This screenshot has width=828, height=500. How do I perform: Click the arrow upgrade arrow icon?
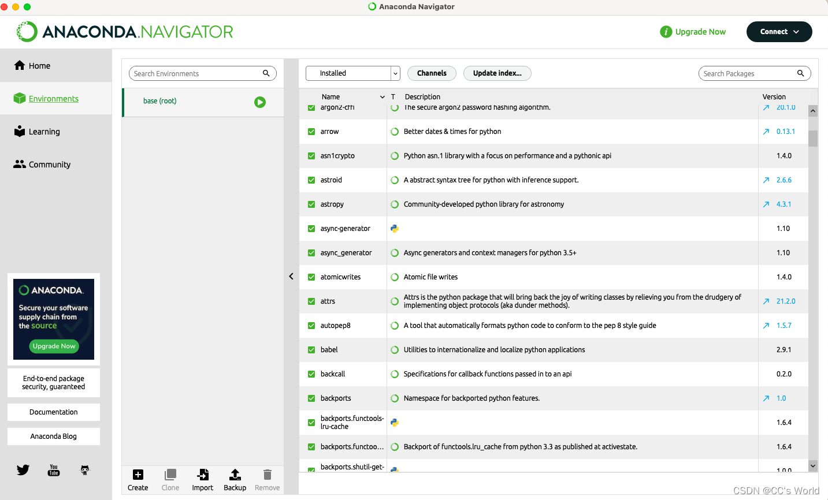click(766, 132)
